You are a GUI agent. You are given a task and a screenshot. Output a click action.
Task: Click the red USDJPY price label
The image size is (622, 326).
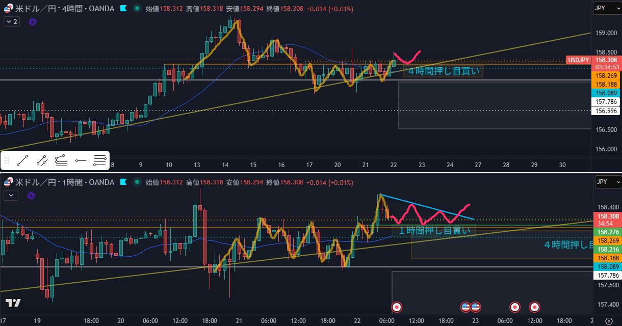[578, 60]
